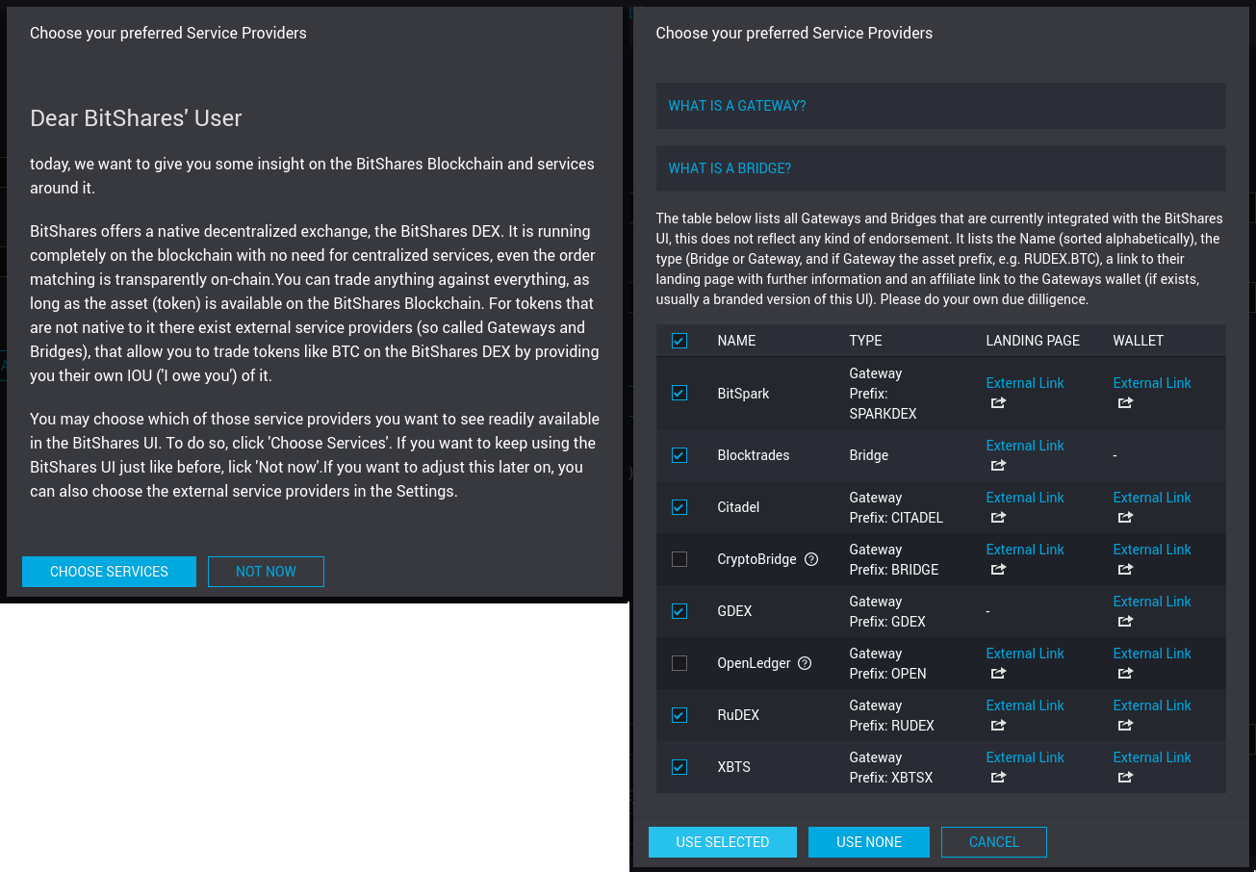The width and height of the screenshot is (1256, 872).
Task: Open BitSpark landing page External Link
Action: coord(1025,383)
